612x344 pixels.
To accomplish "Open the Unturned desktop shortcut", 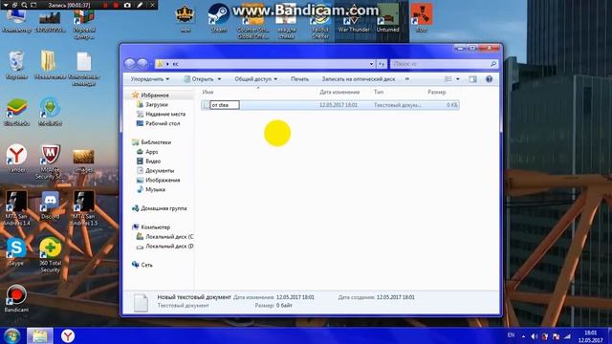I will coord(387,17).
